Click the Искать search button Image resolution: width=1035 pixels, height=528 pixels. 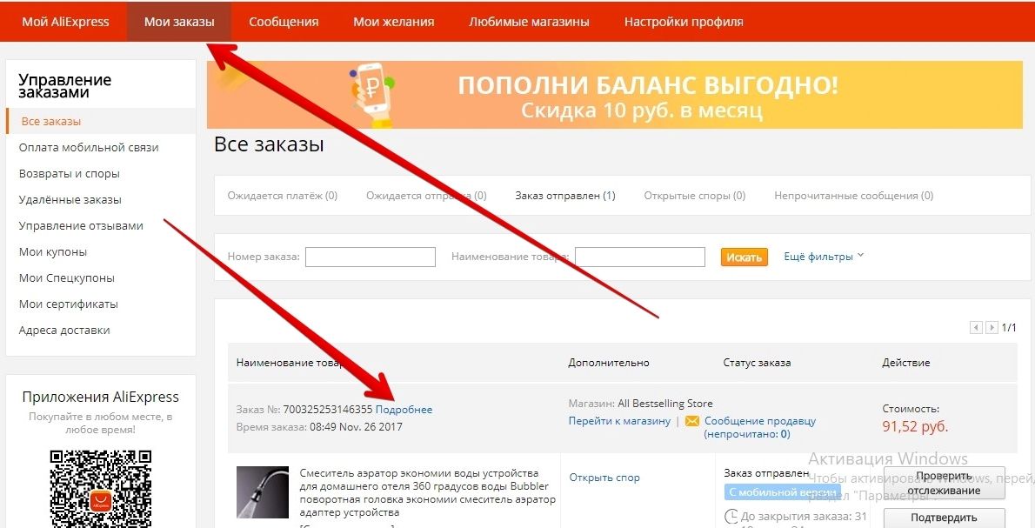pos(744,257)
